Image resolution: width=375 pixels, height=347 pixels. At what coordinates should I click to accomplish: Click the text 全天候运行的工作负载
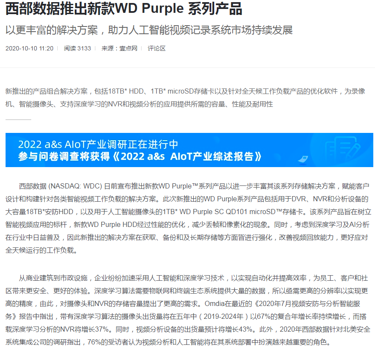39,250
